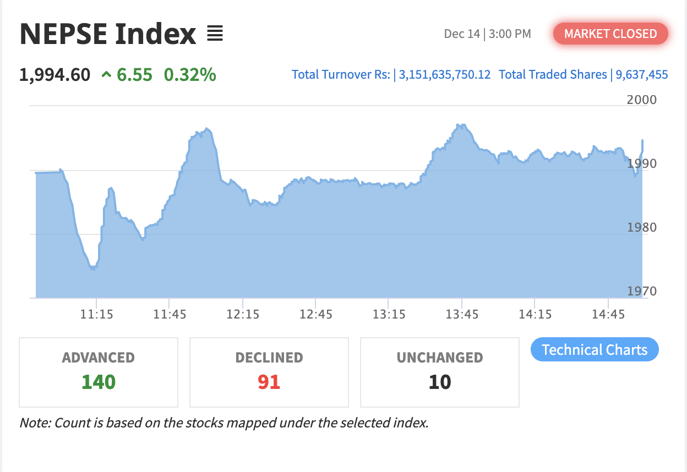Click the NEPSE Index heading
Screen dimensions: 687x472
coord(108,34)
